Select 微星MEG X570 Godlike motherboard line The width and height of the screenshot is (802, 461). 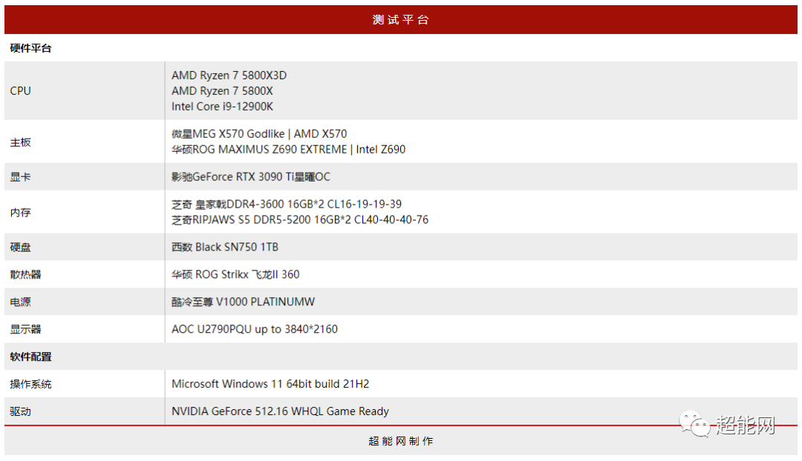(259, 133)
